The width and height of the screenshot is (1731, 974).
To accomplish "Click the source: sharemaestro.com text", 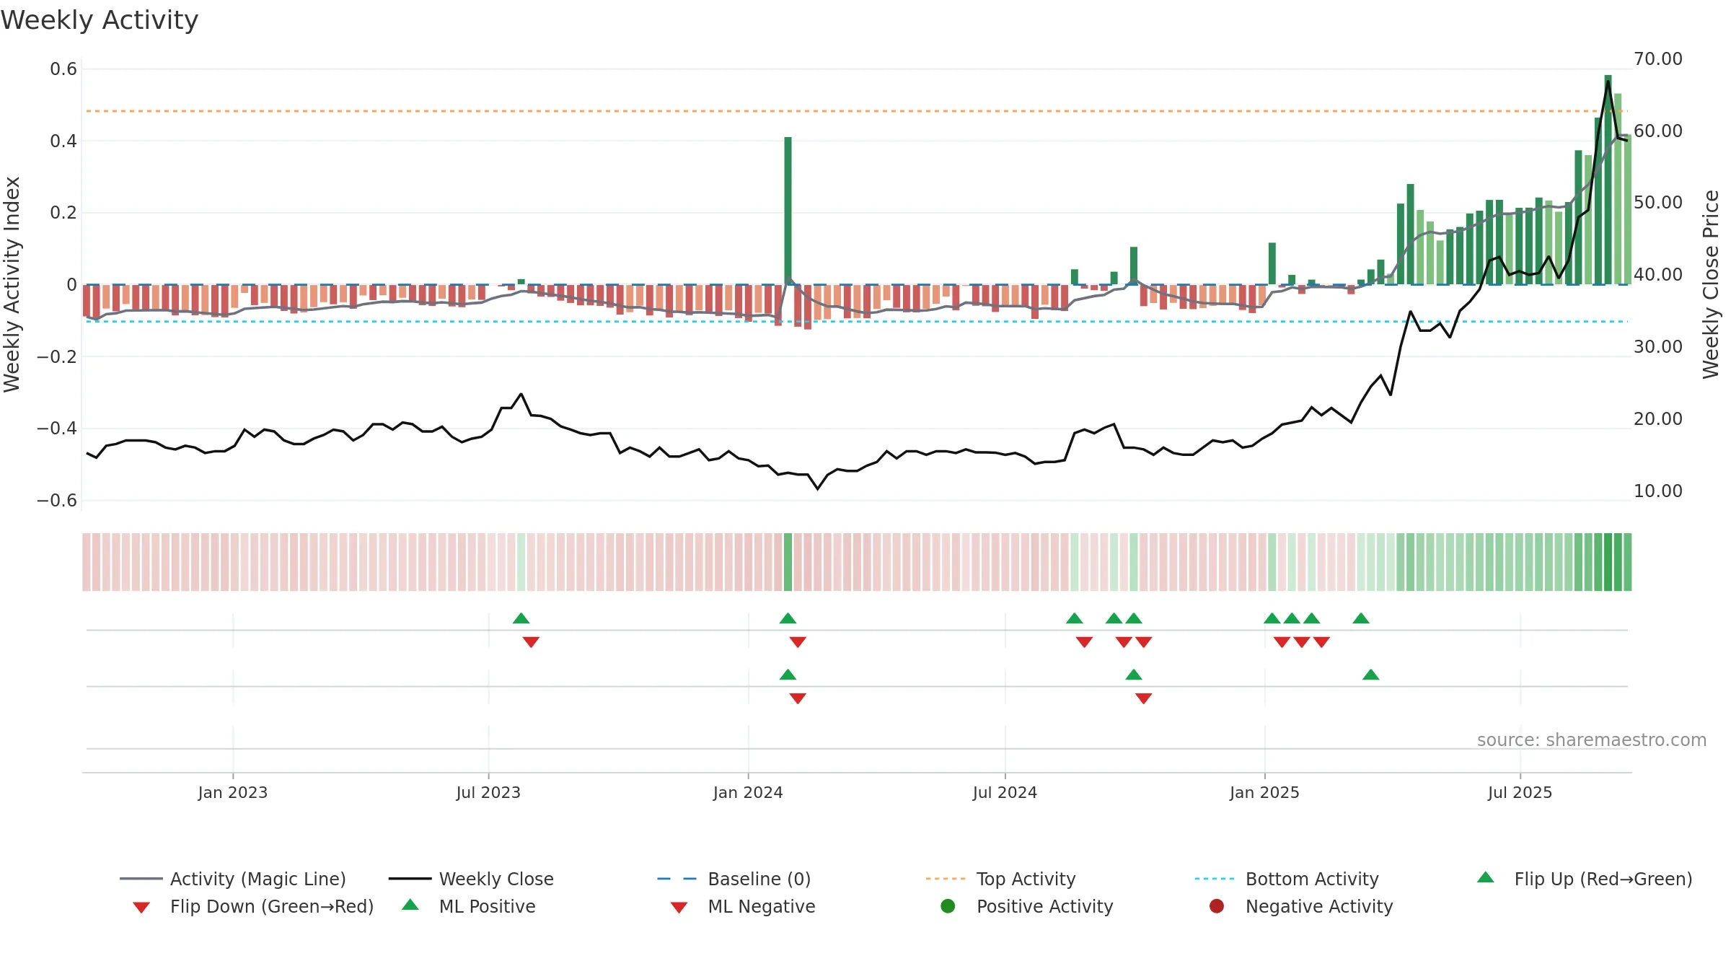I will coord(1592,740).
